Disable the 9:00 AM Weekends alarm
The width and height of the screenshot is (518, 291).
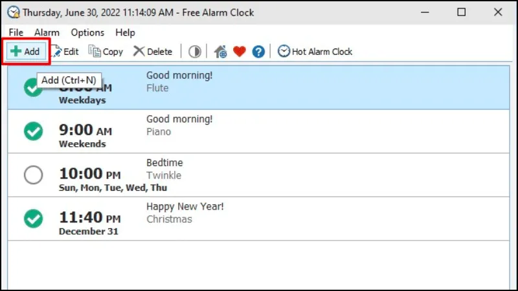(33, 131)
